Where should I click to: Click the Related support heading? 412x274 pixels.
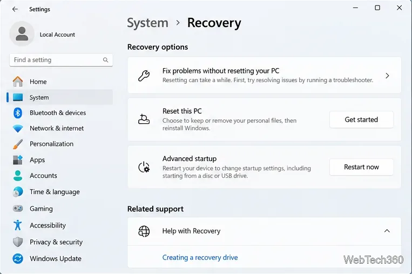coord(156,209)
